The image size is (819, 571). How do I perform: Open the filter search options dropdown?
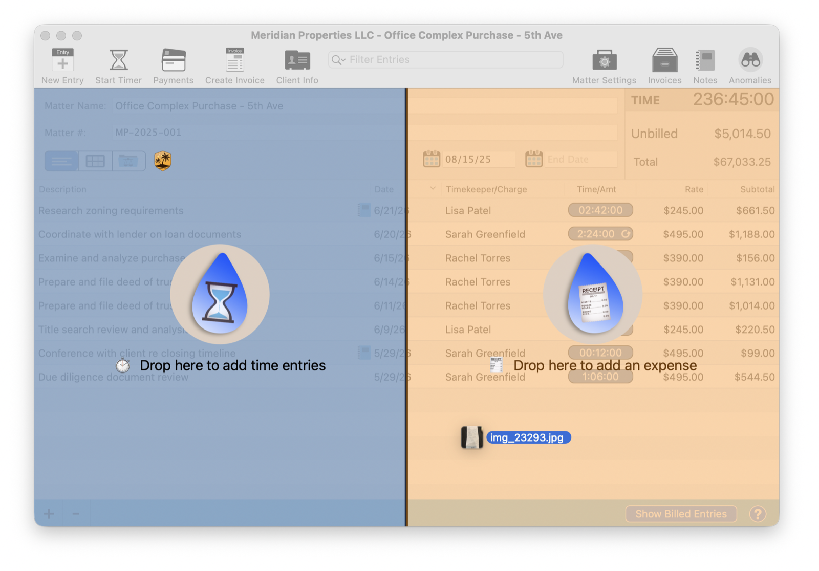[x=338, y=60]
